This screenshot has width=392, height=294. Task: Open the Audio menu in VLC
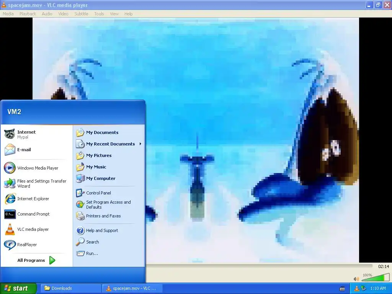click(47, 14)
